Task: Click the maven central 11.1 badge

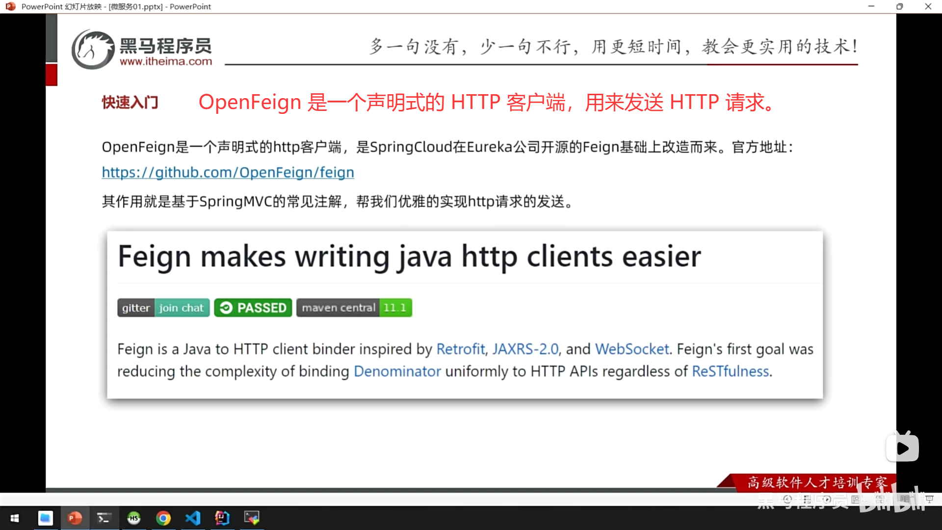Action: 354,308
